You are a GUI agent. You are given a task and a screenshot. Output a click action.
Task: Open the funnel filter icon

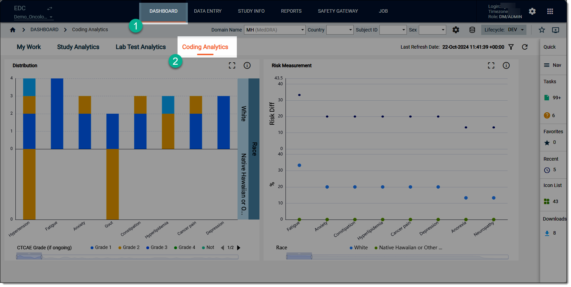pyautogui.click(x=511, y=47)
